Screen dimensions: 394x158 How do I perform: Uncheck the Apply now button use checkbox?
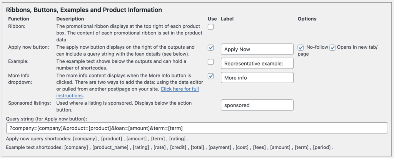[211, 48]
